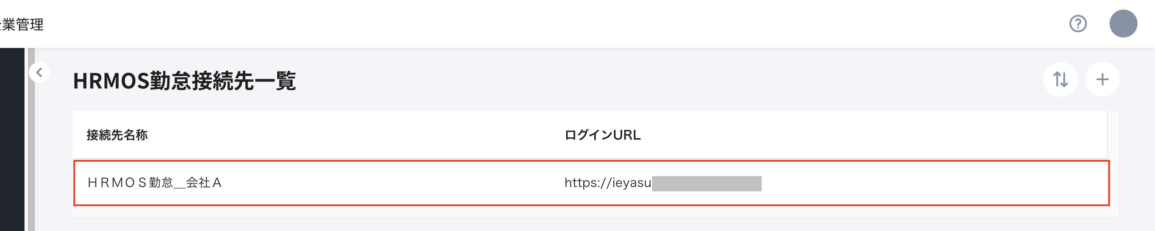
Task: Click gray background between heading and sort icon
Action: (x=673, y=81)
